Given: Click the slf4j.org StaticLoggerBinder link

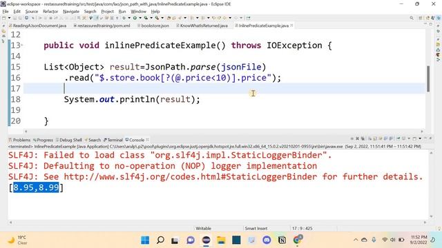Looking at the screenshot, I should (191, 176).
